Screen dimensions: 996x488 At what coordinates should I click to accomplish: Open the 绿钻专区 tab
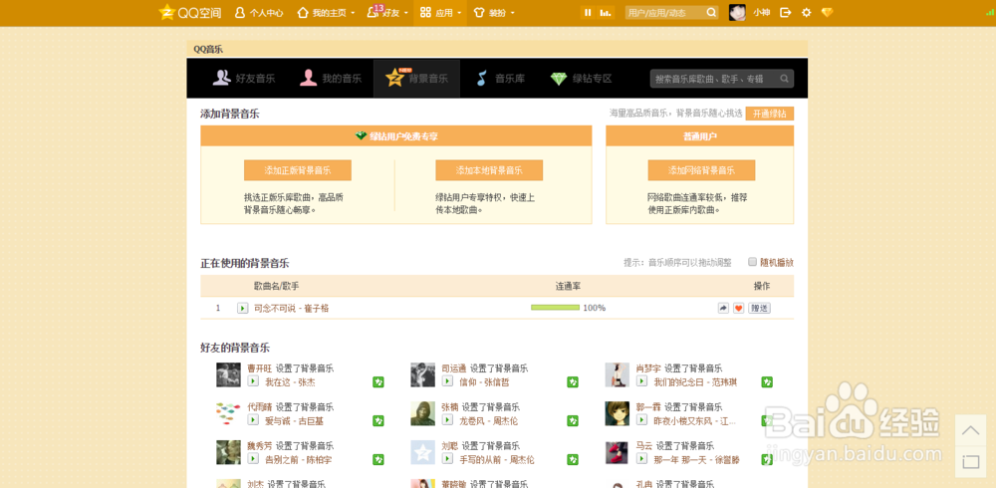point(582,79)
